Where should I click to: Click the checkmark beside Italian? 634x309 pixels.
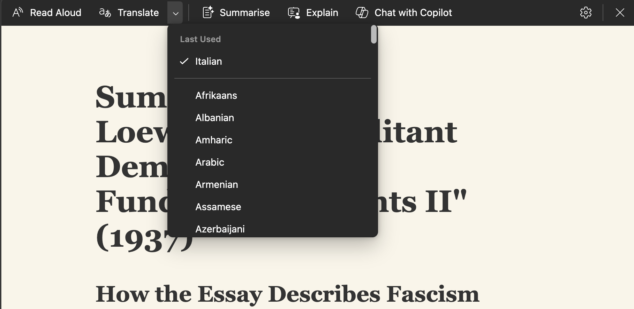pyautogui.click(x=184, y=61)
